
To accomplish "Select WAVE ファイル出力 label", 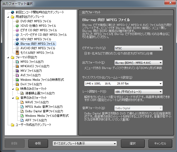I will click(37, 102).
